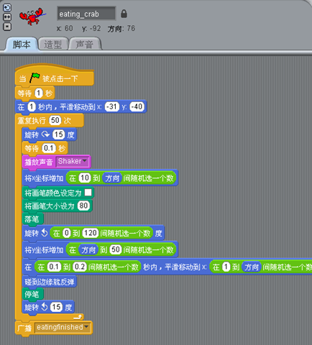The height and width of the screenshot is (345, 312).
Task: Click the 重复执行 repeat block label
Action: (x=32, y=120)
